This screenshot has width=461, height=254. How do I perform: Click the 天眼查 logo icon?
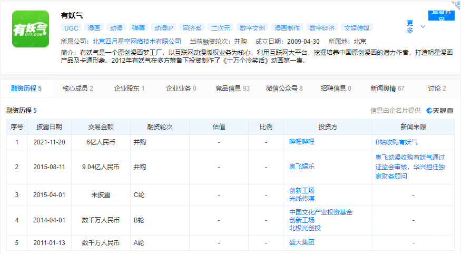(x=440, y=111)
